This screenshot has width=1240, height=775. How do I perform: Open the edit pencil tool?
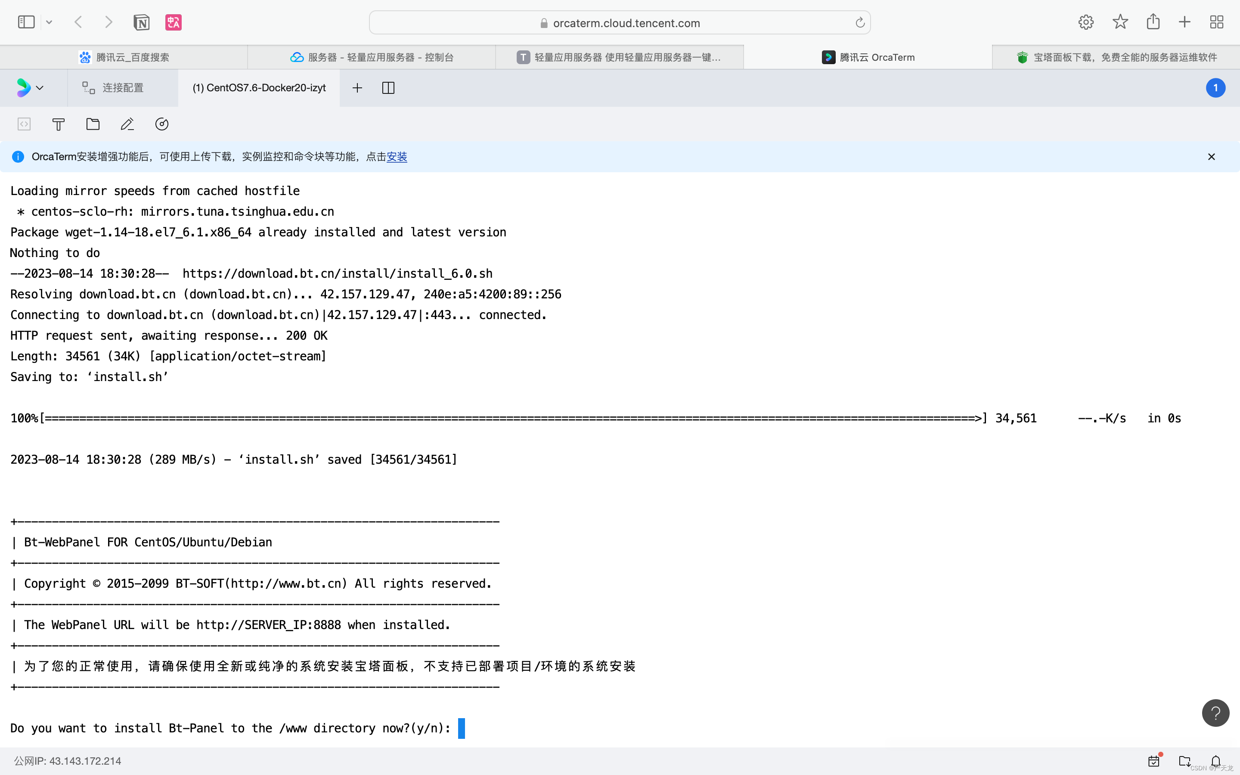click(x=127, y=124)
